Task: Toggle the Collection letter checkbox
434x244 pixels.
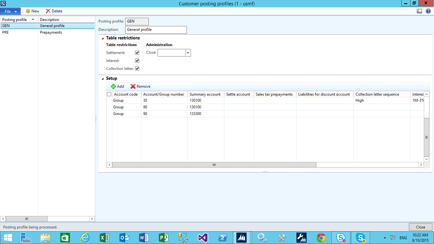Action: (137, 69)
